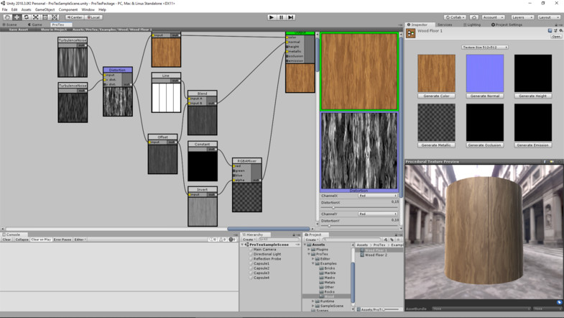564x318 pixels.
Task: Select the Rotate tool in toolbar
Action: click(26, 17)
